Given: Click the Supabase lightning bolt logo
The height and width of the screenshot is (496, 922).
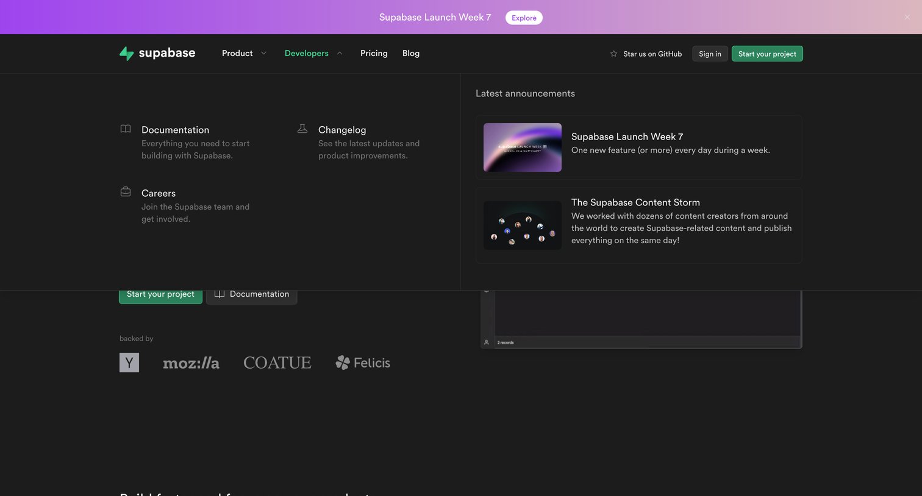Looking at the screenshot, I should tap(126, 54).
